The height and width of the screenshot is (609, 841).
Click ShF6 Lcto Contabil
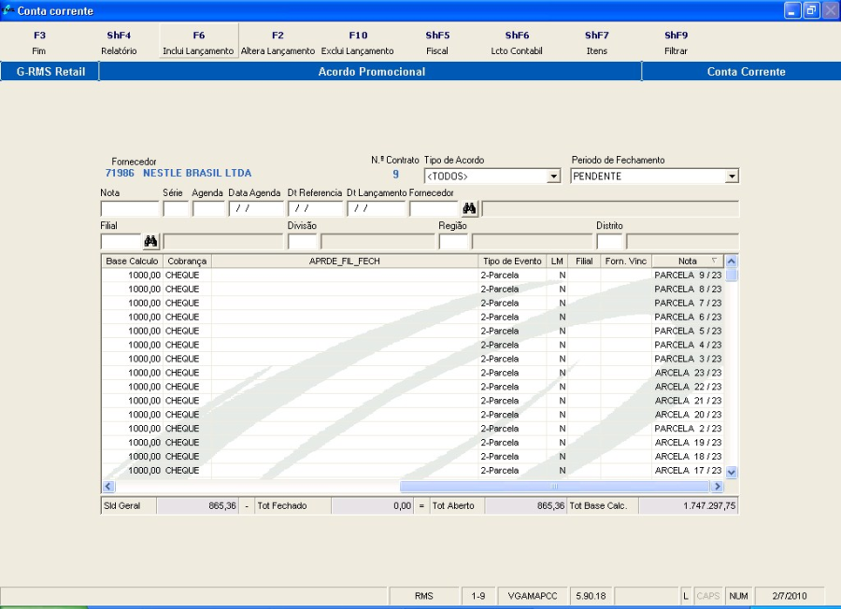(x=517, y=42)
